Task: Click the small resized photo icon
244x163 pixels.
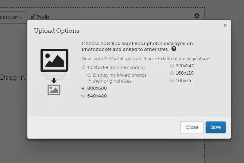Action: pos(54,90)
